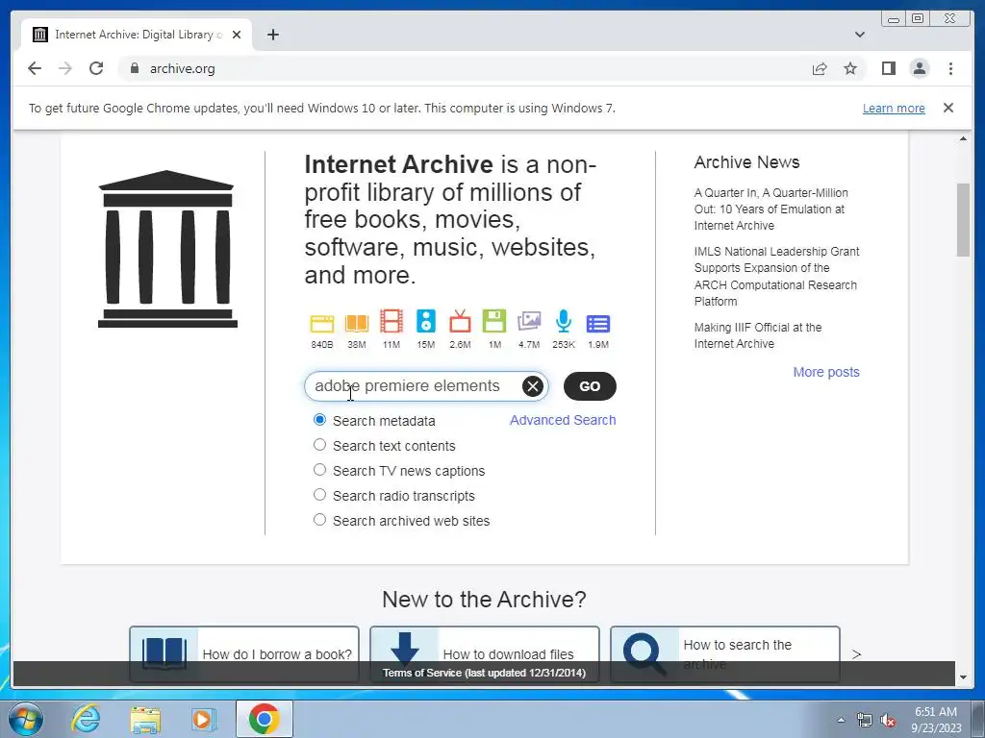985x738 pixels.
Task: Read 'A Quarter In, A Quarter-Million Out' post
Action: (770, 209)
